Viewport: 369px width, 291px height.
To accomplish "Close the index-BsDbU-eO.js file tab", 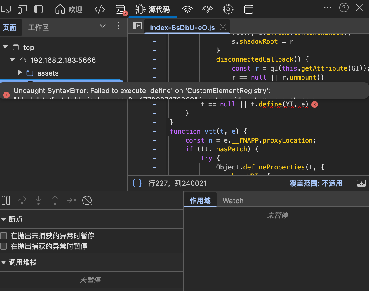I will (223, 27).
